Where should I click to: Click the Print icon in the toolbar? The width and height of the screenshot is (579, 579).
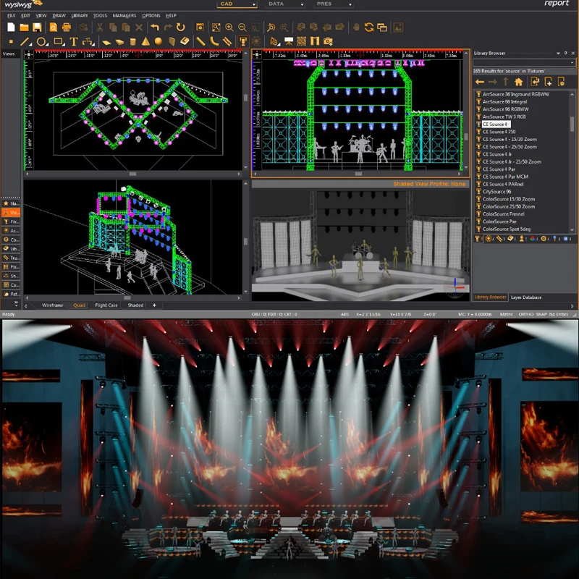[x=67, y=28]
